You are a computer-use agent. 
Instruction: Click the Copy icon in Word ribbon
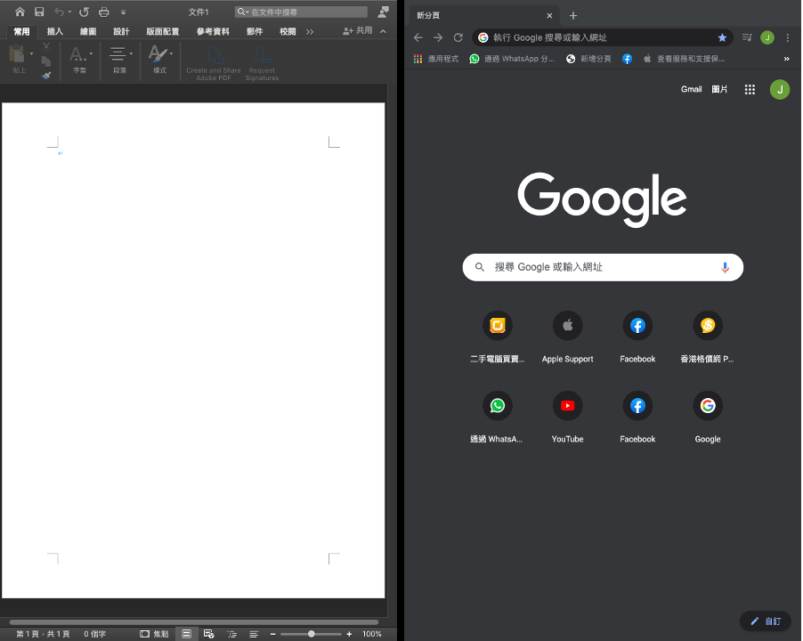46,61
